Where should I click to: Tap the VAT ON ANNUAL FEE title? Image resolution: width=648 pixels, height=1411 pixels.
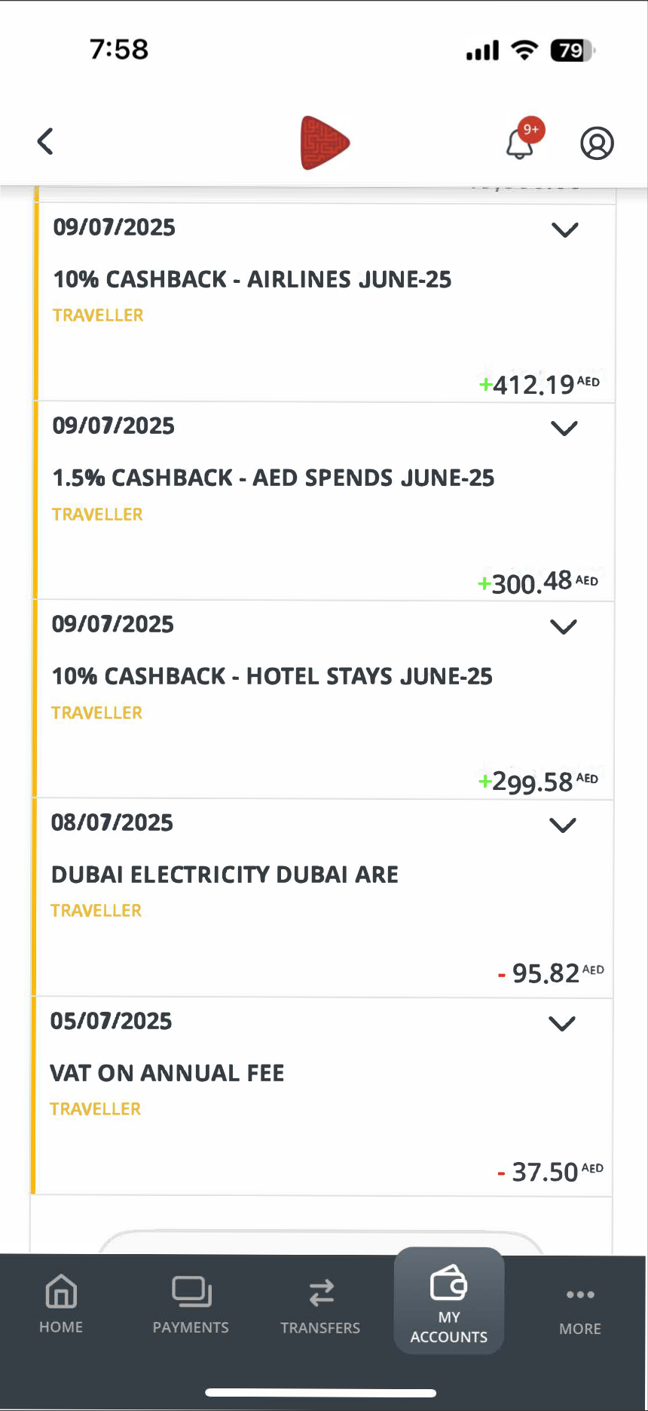pyautogui.click(x=167, y=1073)
